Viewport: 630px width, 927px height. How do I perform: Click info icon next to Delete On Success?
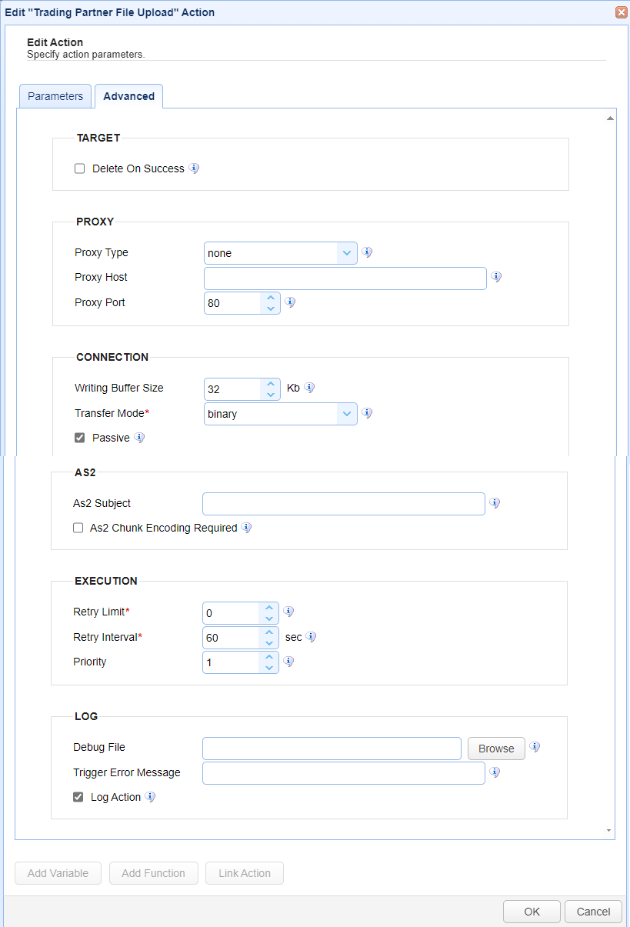pyautogui.click(x=195, y=168)
